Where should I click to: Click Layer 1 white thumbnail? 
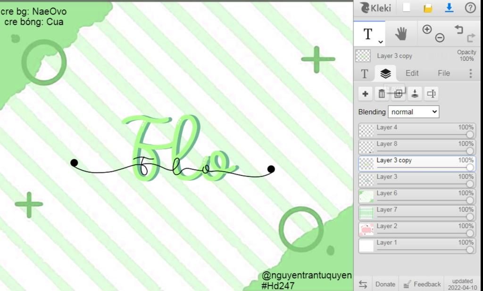[x=366, y=246]
